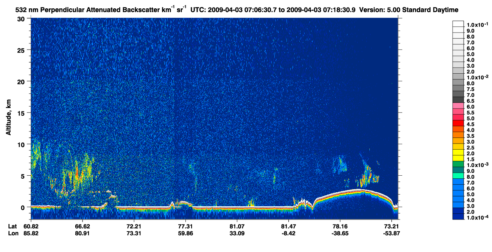
Task: Click latitude value 77.31
Action: tap(185, 226)
